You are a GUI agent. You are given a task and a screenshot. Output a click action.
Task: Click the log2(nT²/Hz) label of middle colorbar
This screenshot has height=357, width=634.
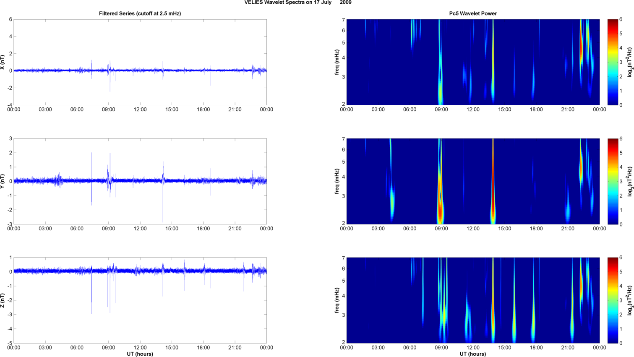point(630,181)
